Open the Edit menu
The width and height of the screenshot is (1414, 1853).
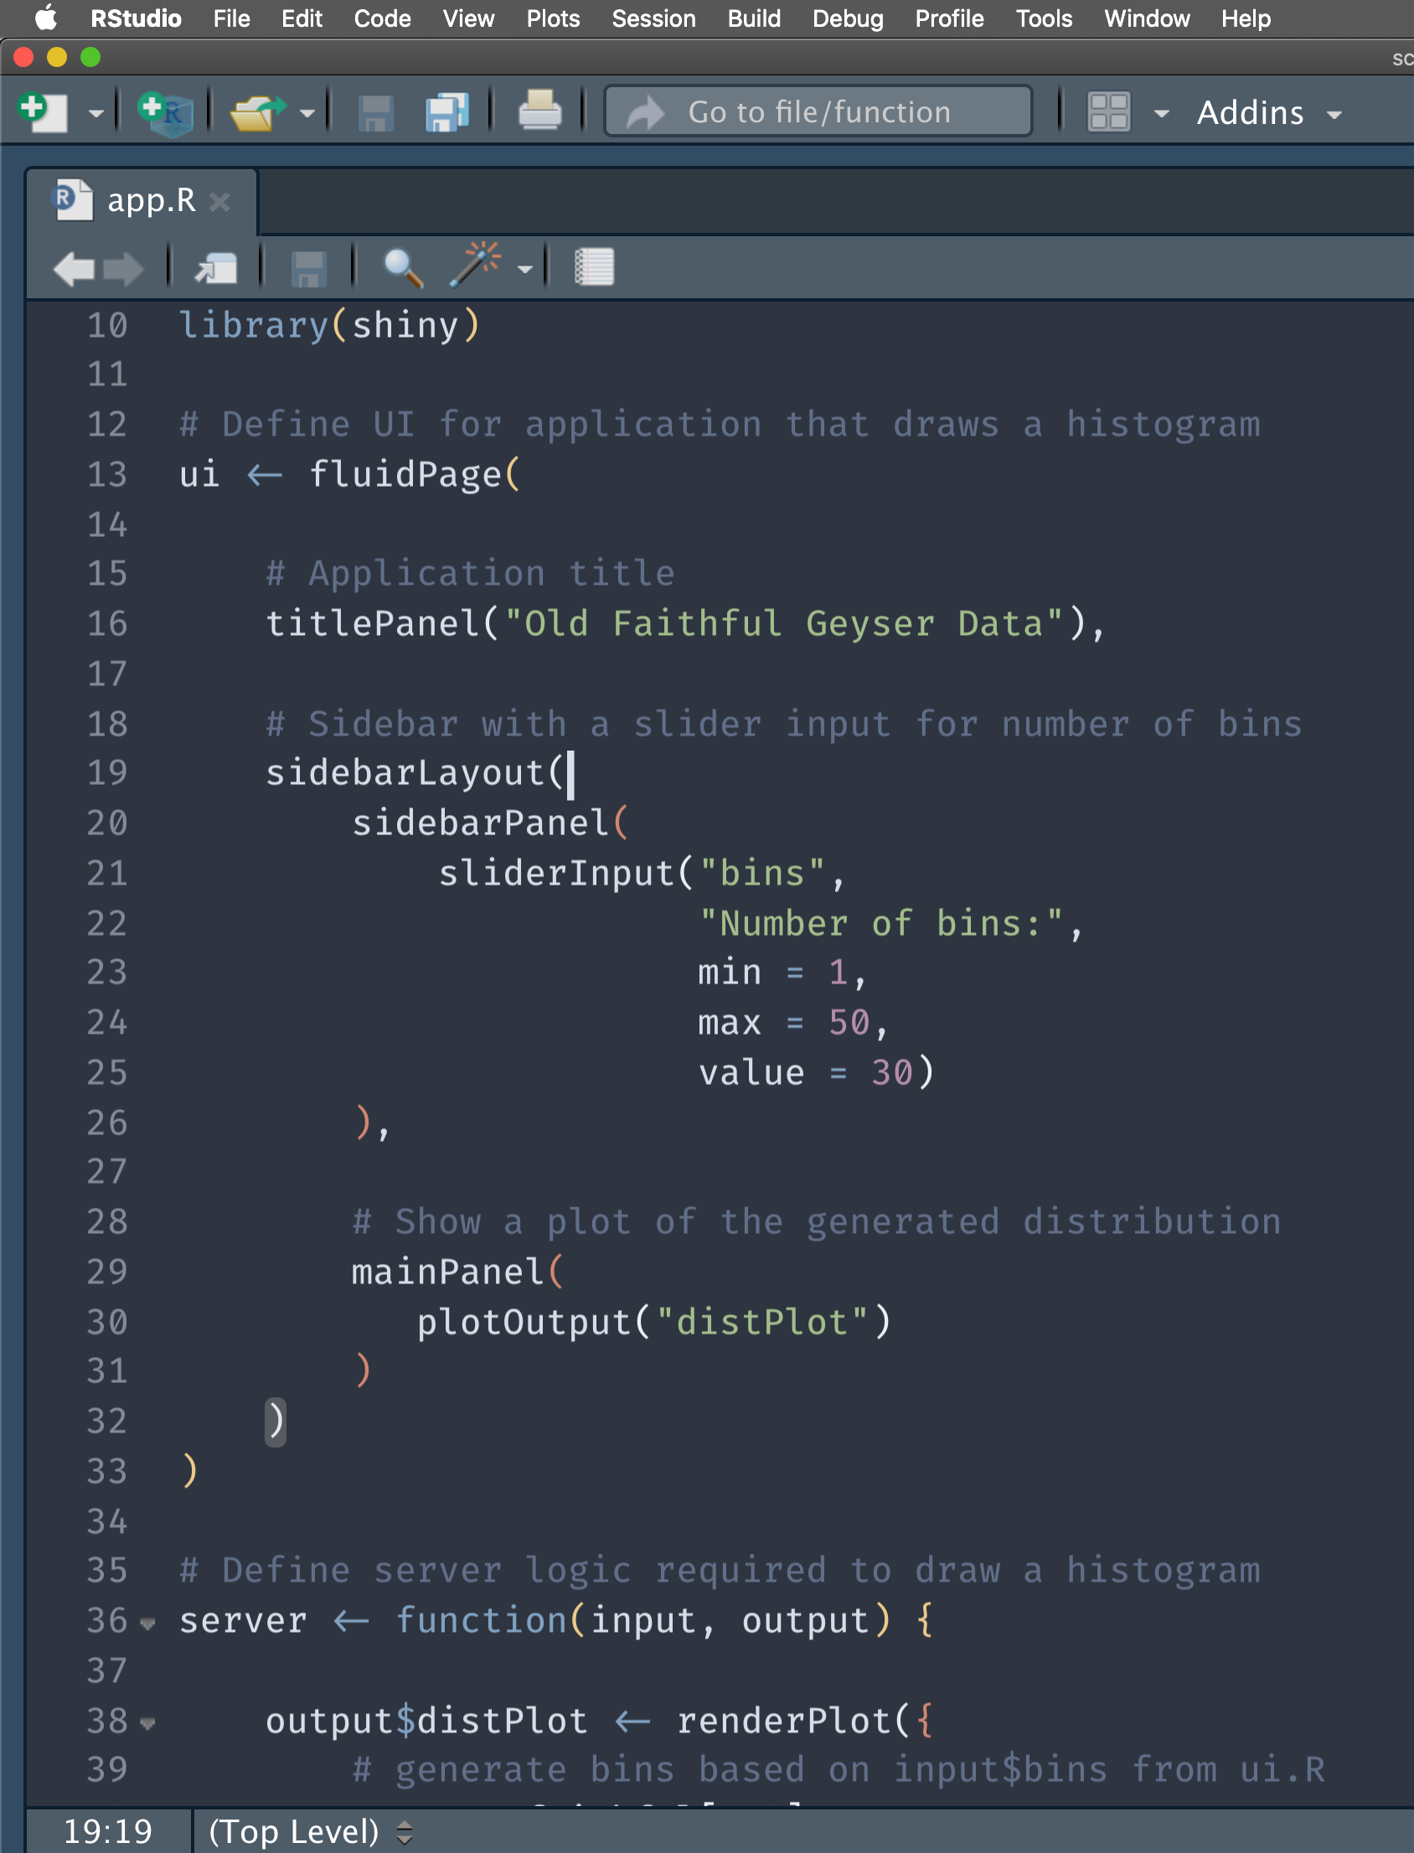(x=302, y=18)
